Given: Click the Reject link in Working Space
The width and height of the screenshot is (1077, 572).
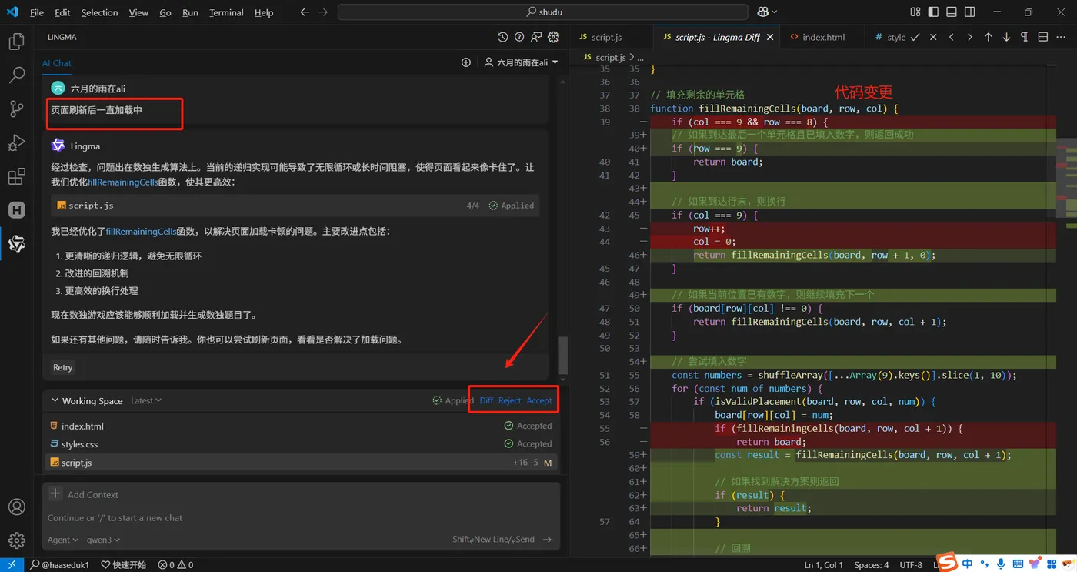Looking at the screenshot, I should [509, 400].
